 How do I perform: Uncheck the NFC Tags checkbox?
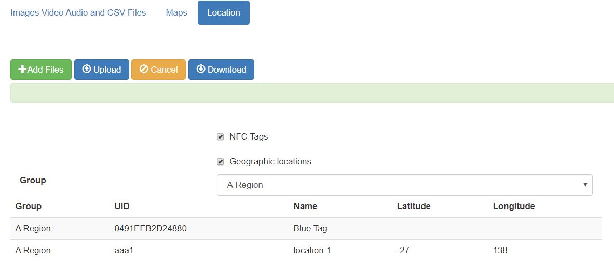tap(220, 137)
